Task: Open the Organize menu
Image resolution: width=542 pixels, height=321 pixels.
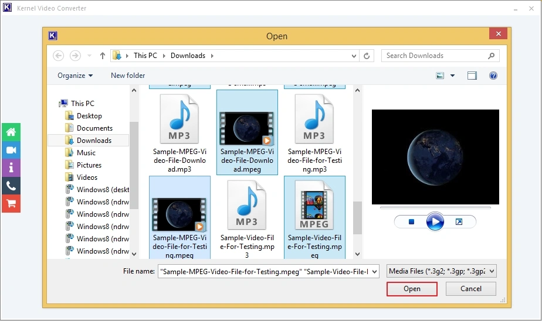Action: (75, 76)
